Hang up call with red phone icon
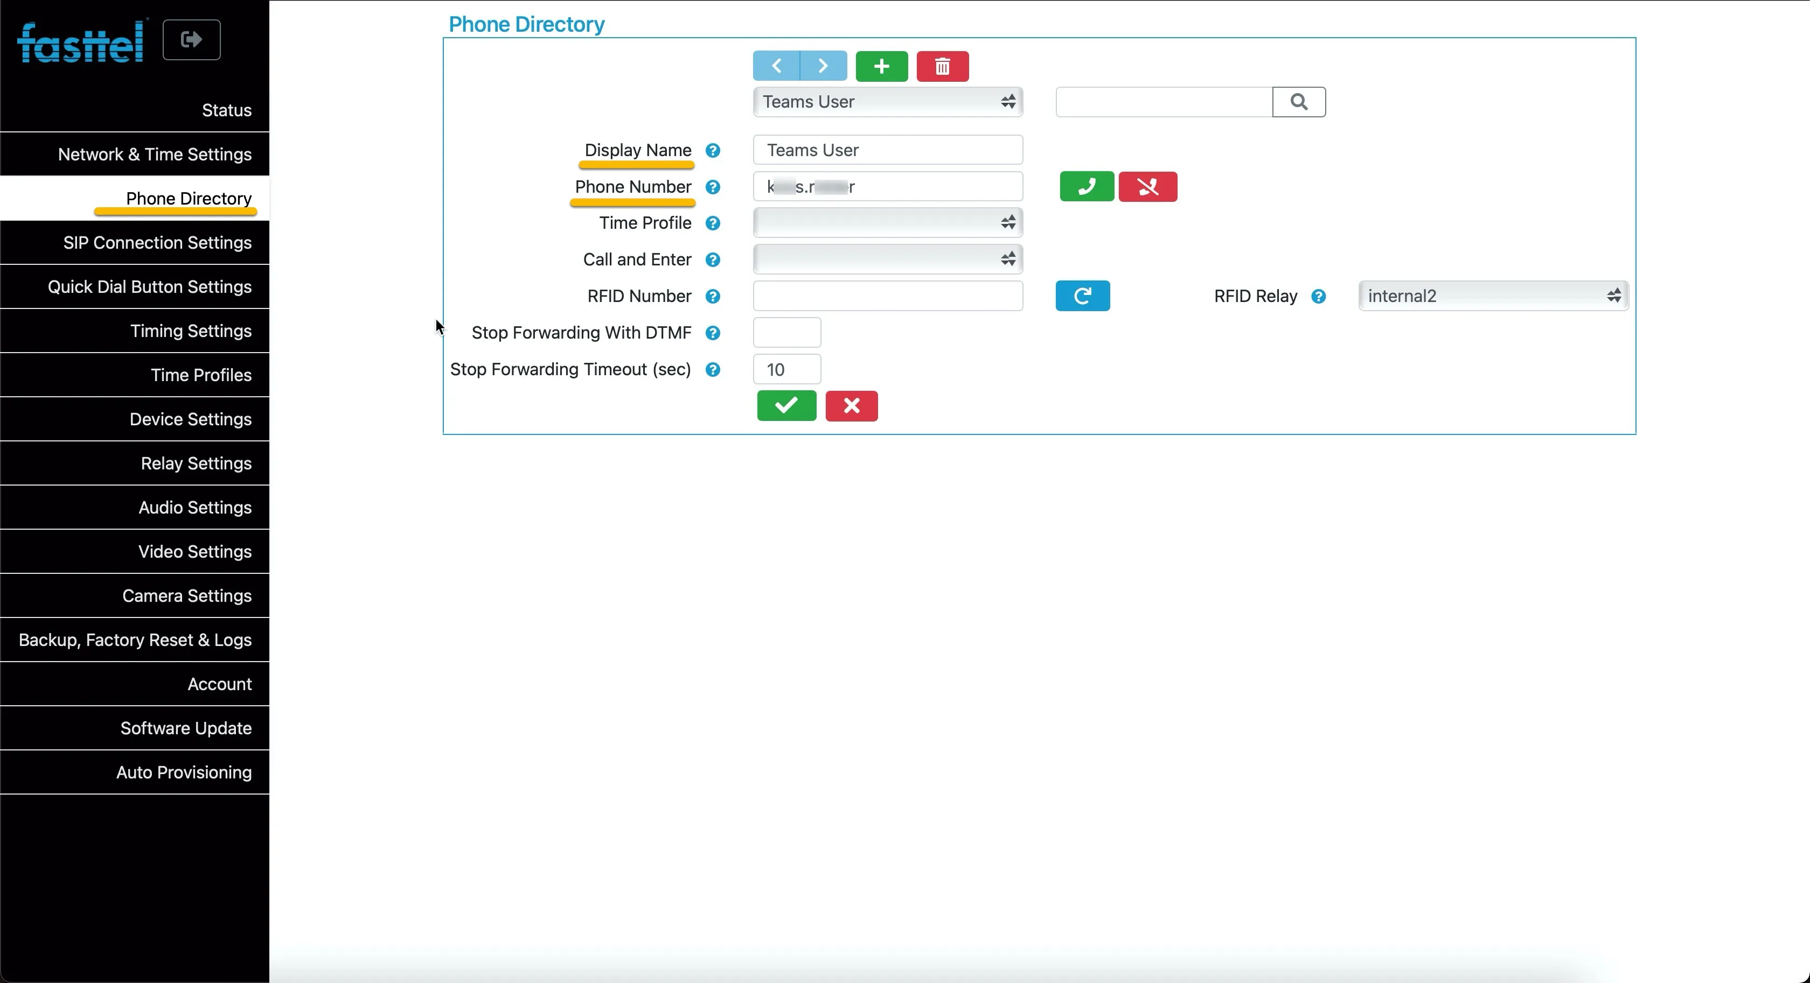 pyautogui.click(x=1148, y=187)
